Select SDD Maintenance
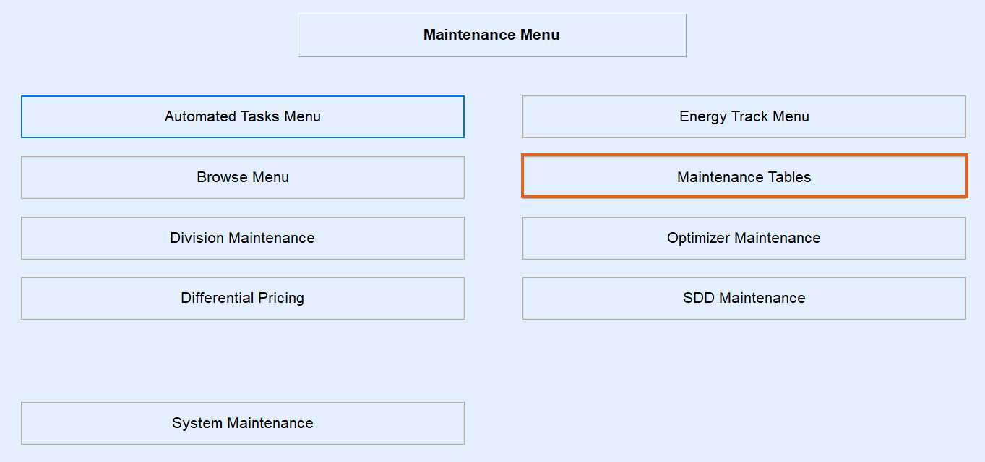 (x=744, y=298)
